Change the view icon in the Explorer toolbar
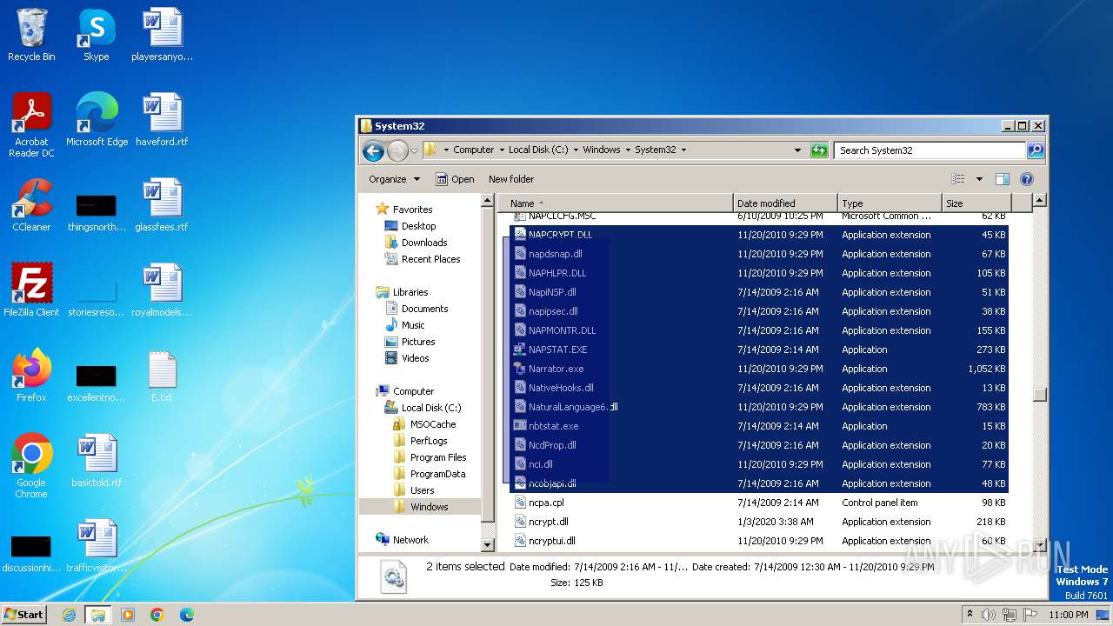The width and height of the screenshot is (1113, 626). click(x=958, y=179)
